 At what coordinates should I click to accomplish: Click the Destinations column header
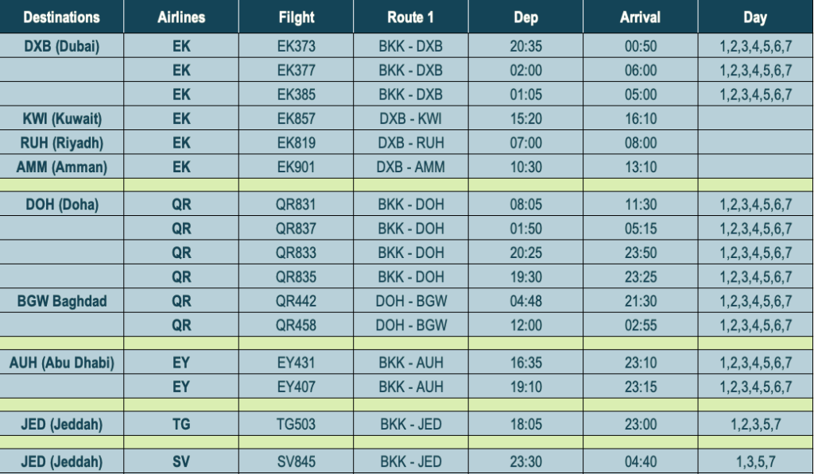coord(61,17)
